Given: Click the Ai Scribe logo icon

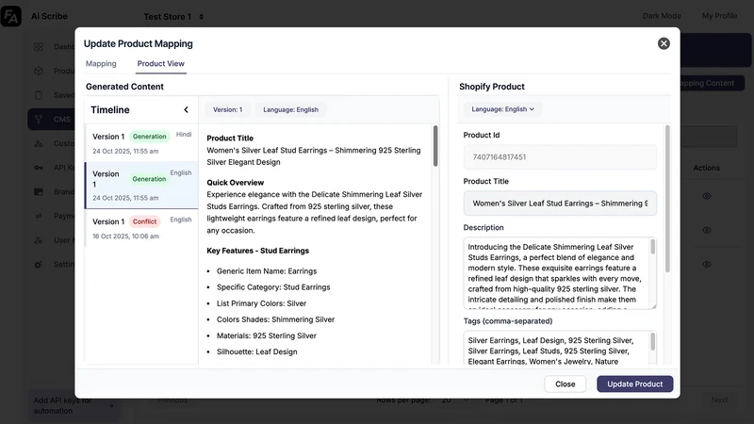Looking at the screenshot, I should pos(10,16).
